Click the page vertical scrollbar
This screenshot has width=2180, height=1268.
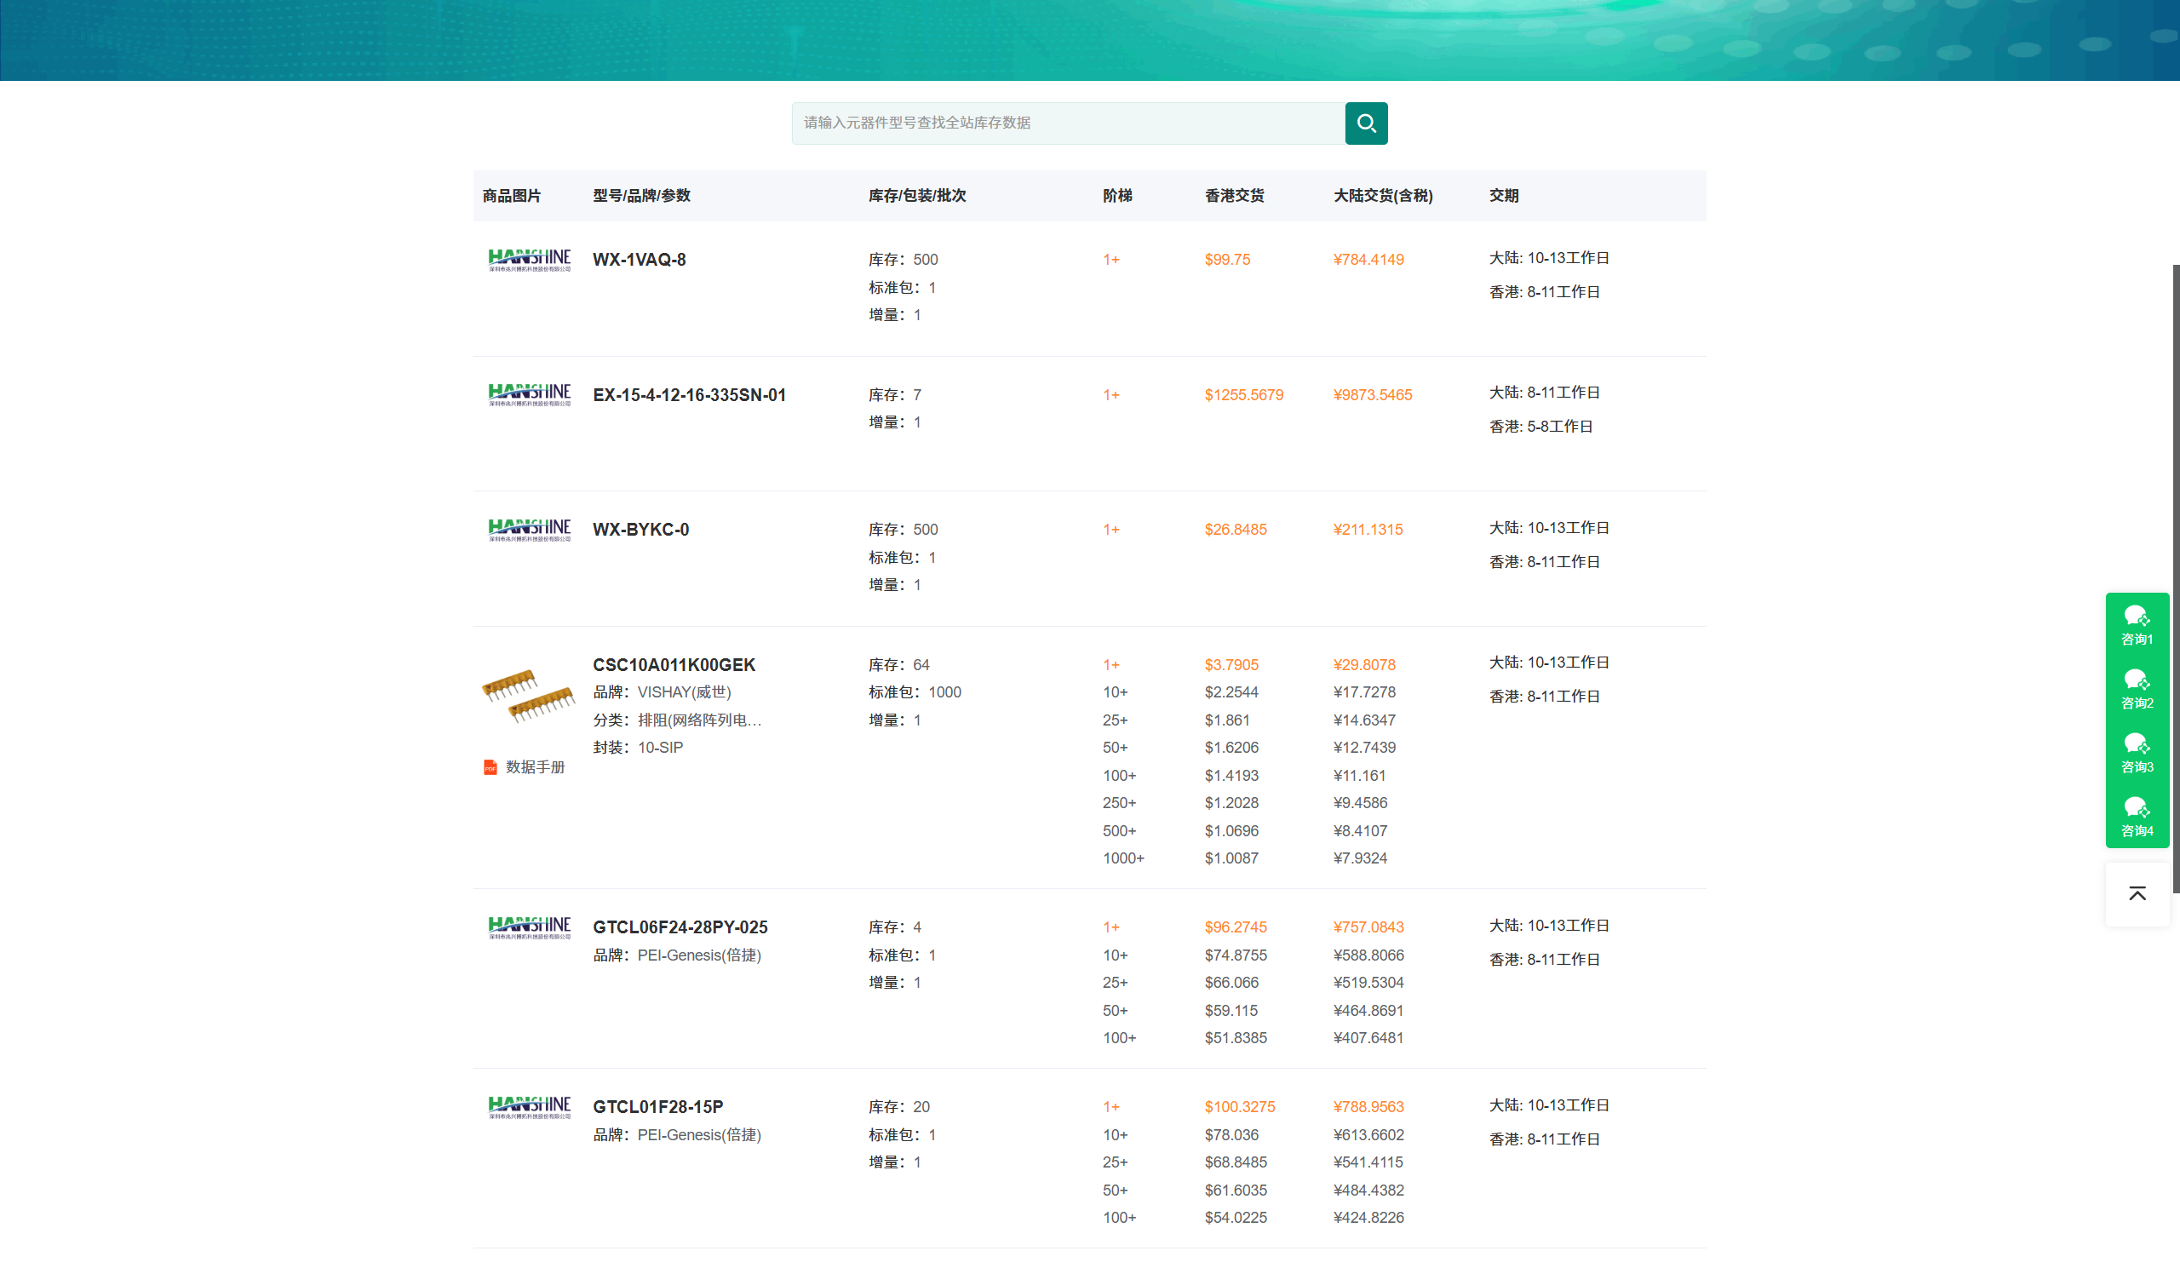(x=2175, y=580)
